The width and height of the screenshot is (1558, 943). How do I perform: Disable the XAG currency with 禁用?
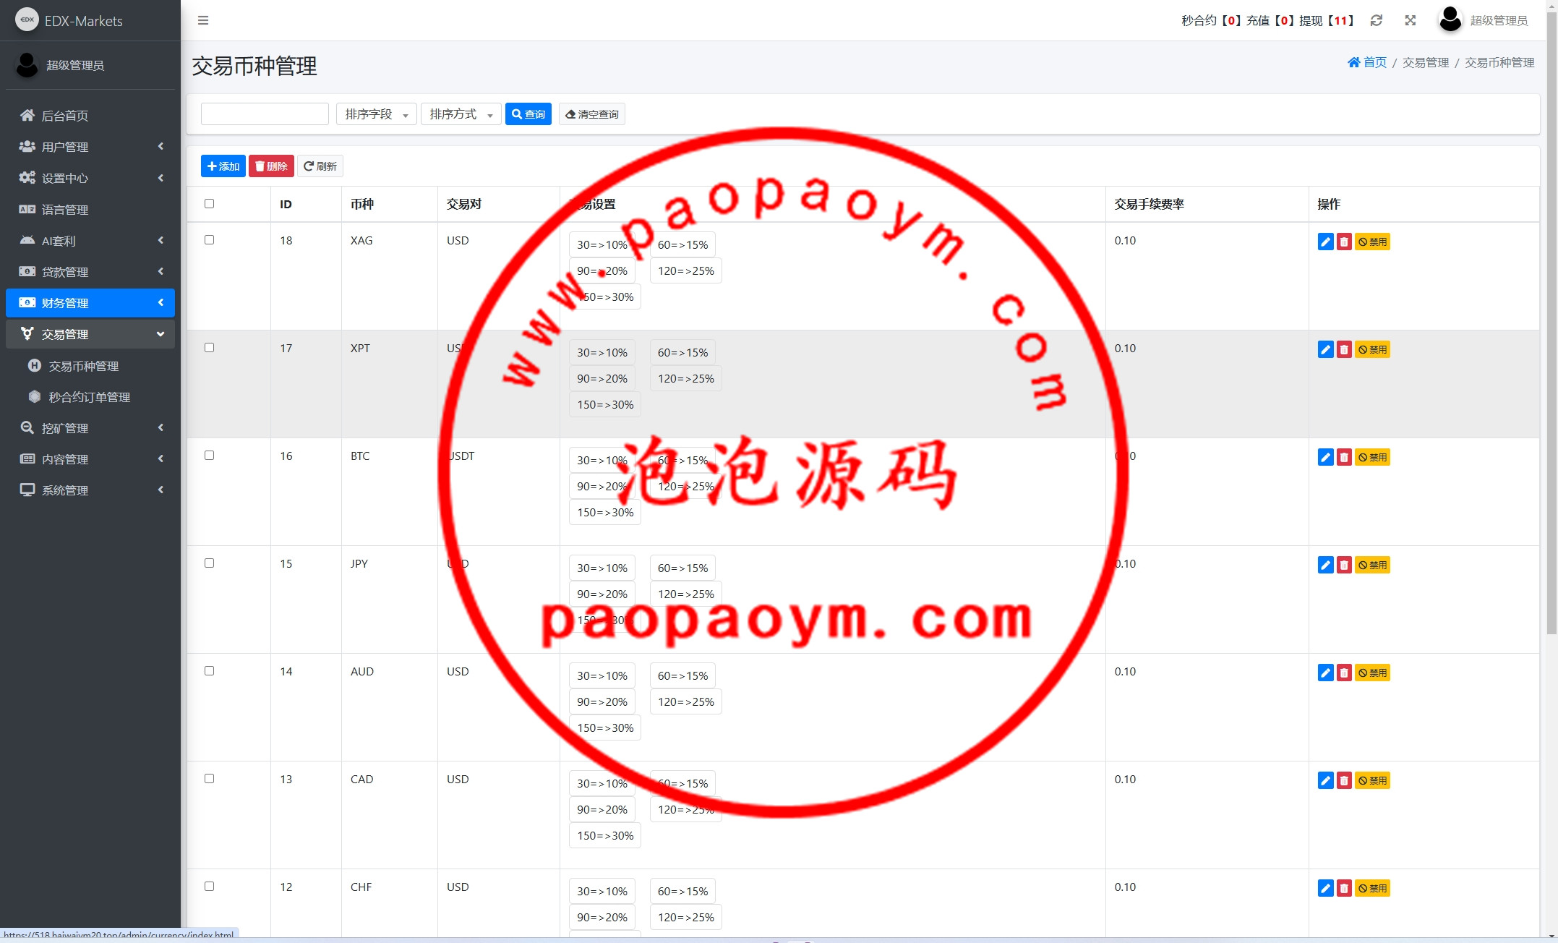[1372, 242]
